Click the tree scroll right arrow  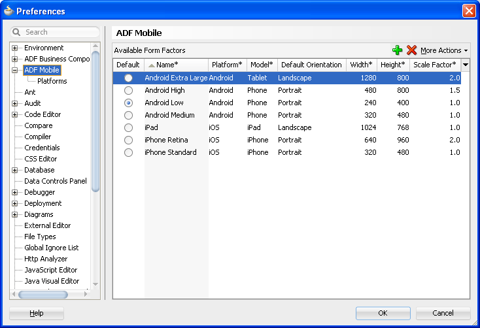pyautogui.click(x=86, y=294)
